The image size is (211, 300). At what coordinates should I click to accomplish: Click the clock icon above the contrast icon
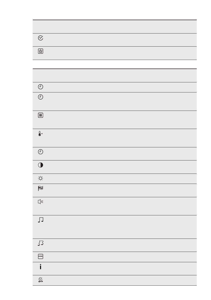(40, 152)
